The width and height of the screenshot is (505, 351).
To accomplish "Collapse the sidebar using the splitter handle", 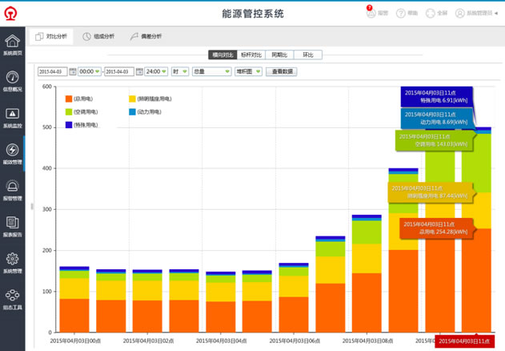I will (x=32, y=206).
